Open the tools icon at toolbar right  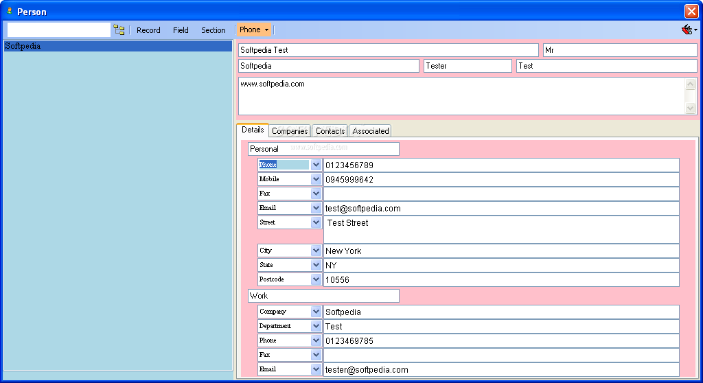[689, 30]
